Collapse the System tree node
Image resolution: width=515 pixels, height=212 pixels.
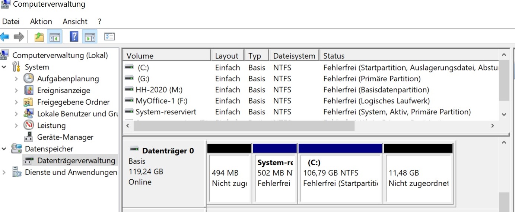point(4,67)
